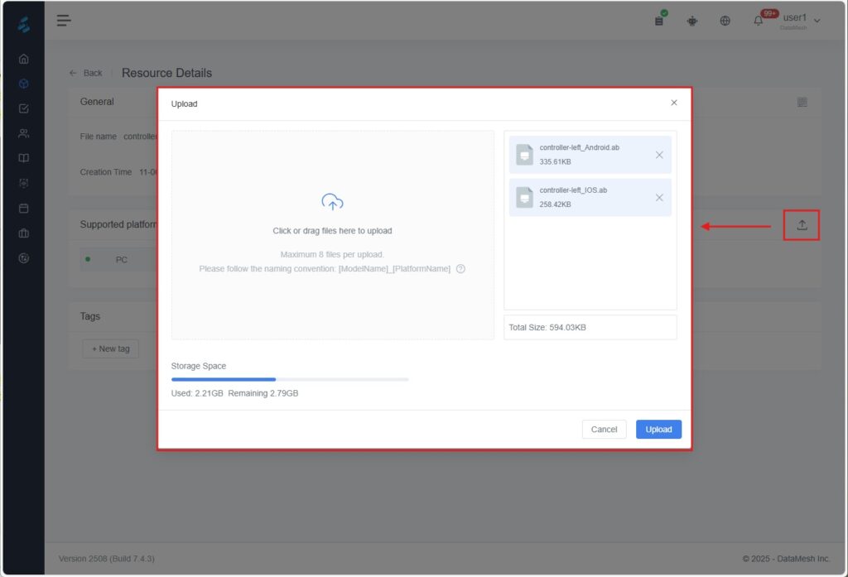848x577 pixels.
Task: Show the QR code in General panel
Action: point(802,102)
